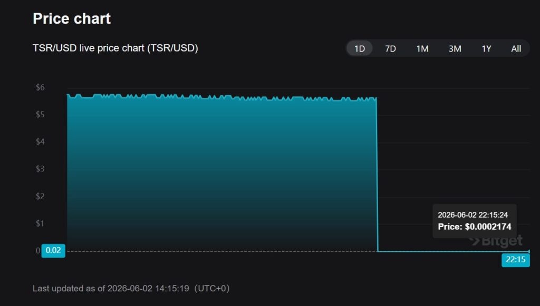This screenshot has width=540, height=306.
Task: Click the tooltip timestamp 2026-06-02 22:15:24
Action: click(472, 215)
